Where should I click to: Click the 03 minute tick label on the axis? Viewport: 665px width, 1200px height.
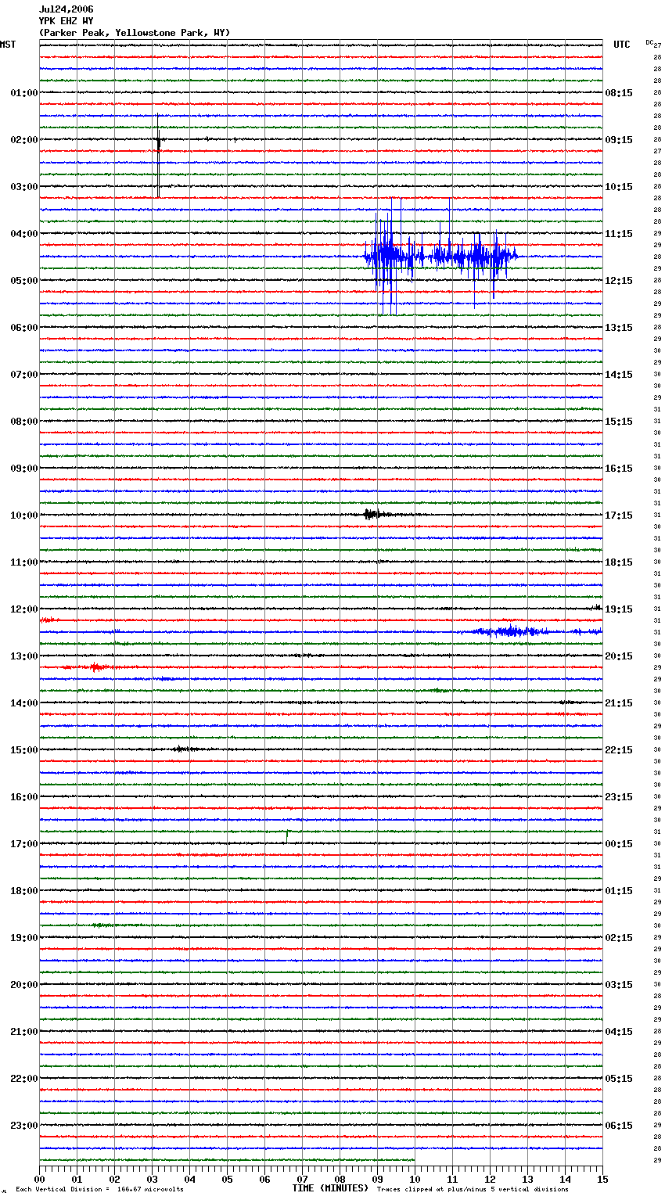[x=152, y=1179]
